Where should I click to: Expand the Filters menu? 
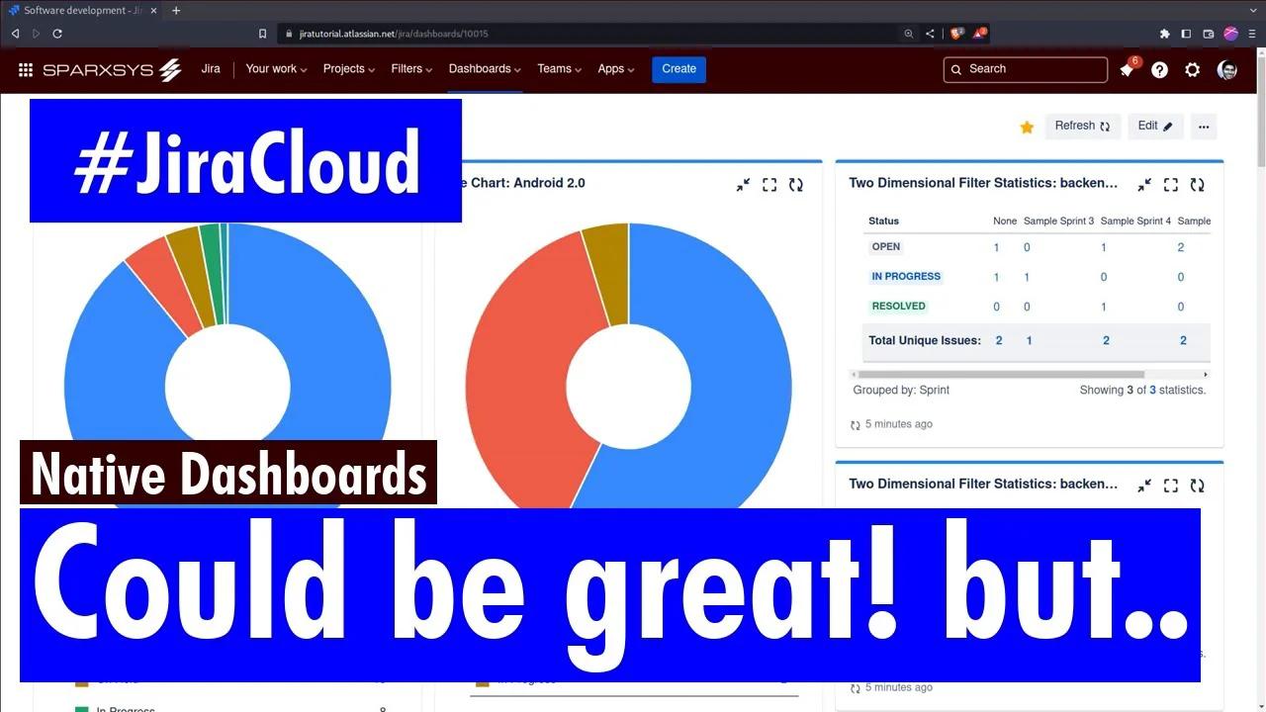coord(411,69)
